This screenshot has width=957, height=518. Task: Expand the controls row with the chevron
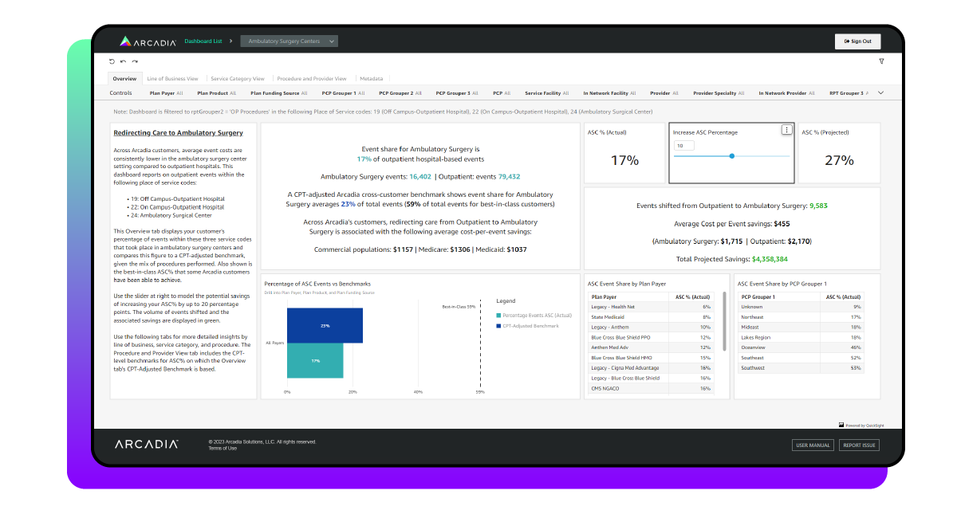tap(880, 92)
